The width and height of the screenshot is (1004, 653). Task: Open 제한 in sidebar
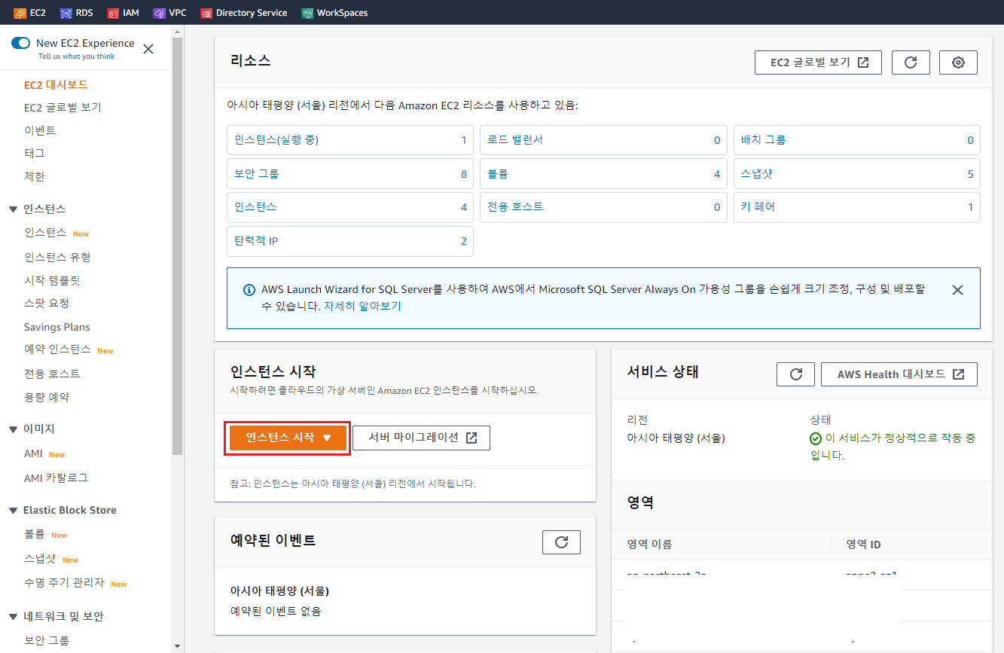35,176
